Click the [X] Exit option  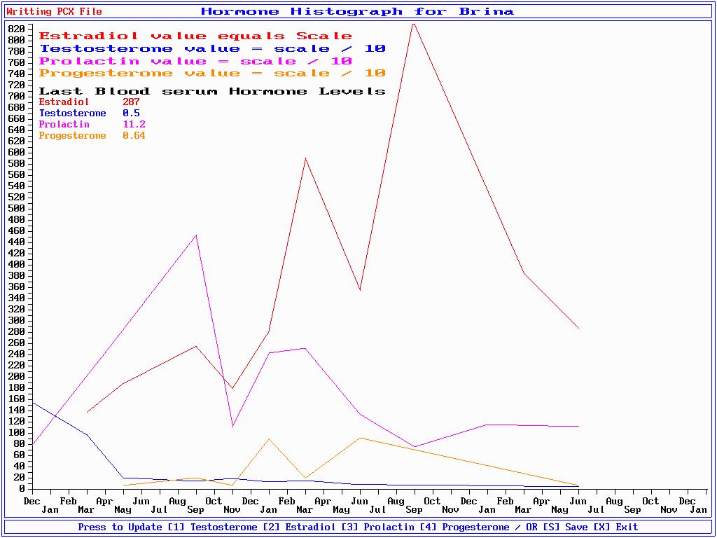tap(615, 527)
